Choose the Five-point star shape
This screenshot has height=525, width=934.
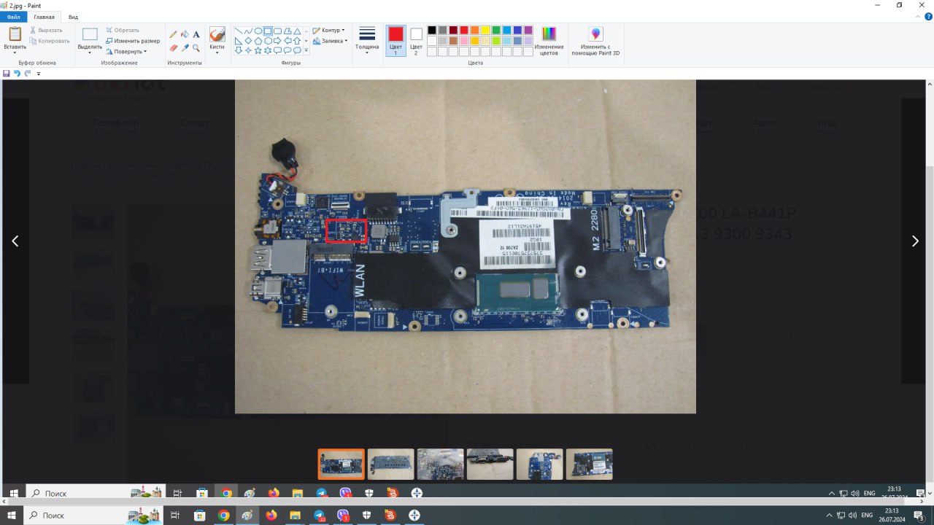click(x=258, y=50)
